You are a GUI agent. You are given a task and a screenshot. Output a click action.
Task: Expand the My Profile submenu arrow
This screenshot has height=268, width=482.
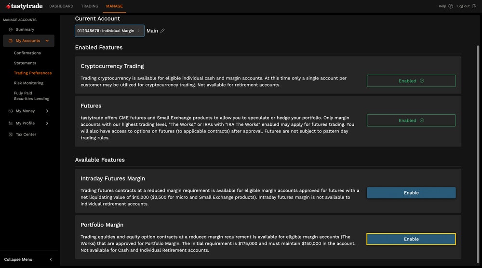point(47,123)
